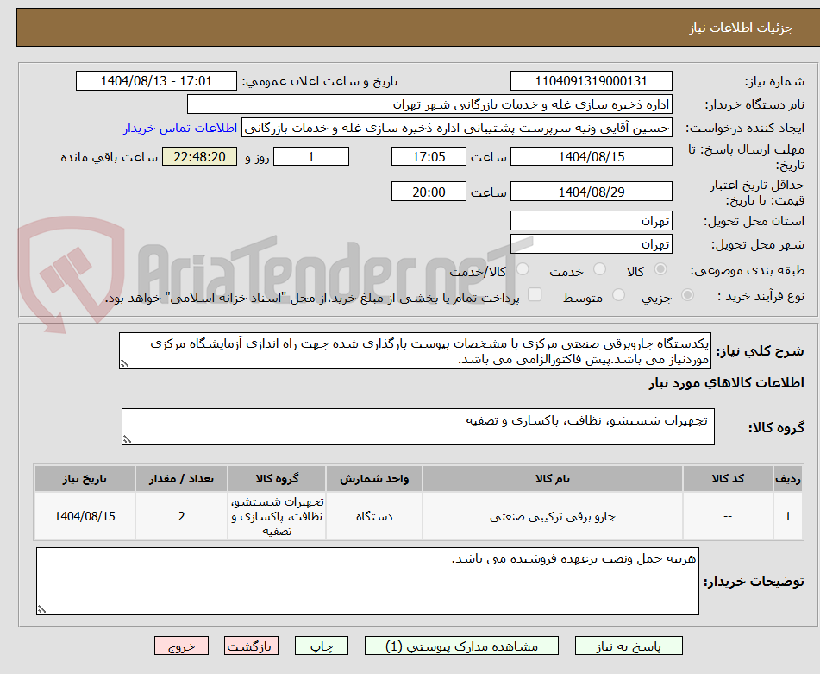
Task: Check the پرداخت تمام یا بخشی از مبلغ option
Action: click(535, 295)
